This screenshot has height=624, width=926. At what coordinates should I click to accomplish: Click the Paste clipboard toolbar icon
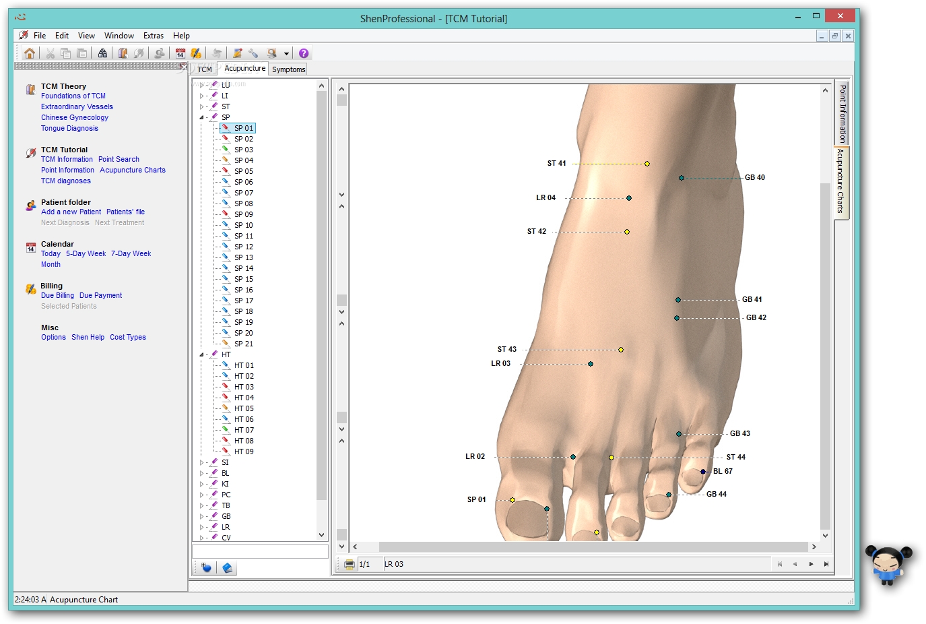tap(81, 53)
